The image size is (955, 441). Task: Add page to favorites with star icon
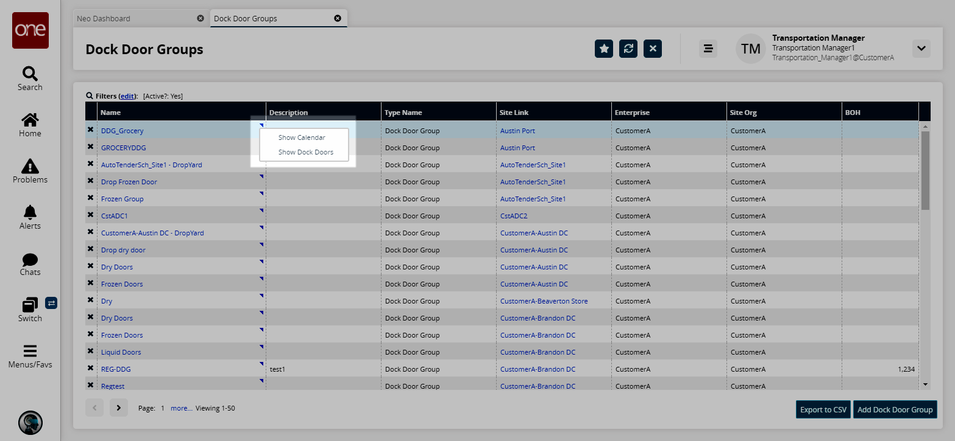[x=604, y=49]
